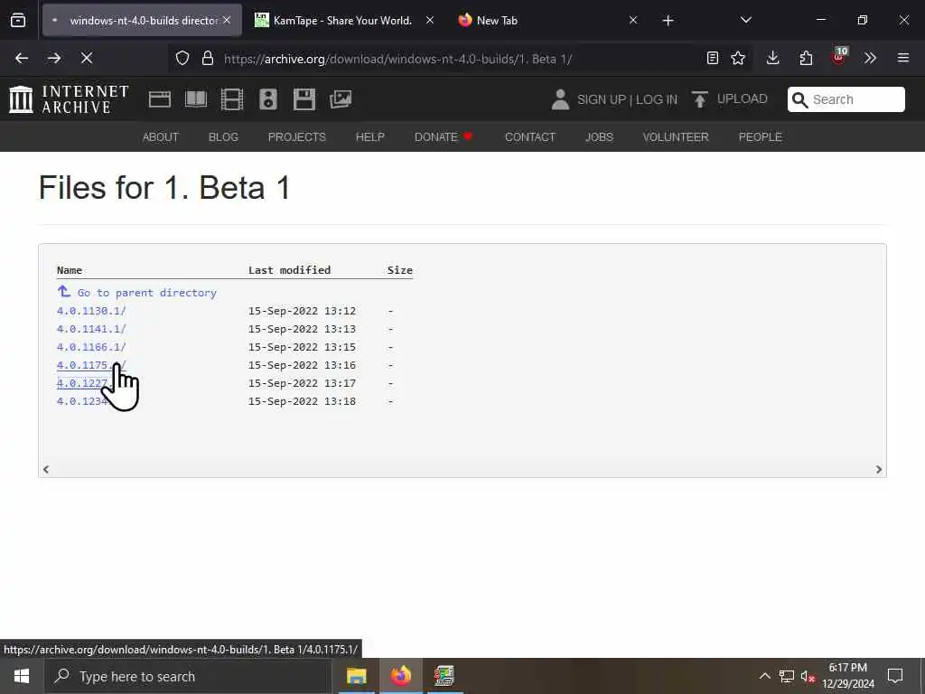Click the Internet Archive logo
This screenshot has width=925, height=694.
coord(69,99)
